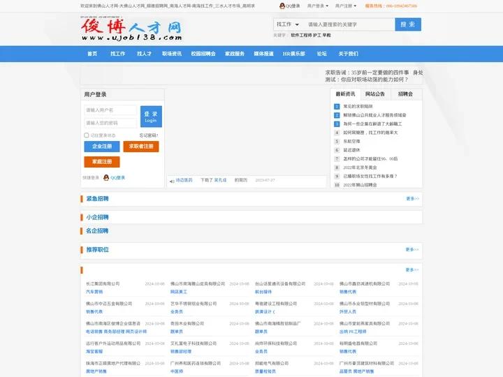
Task: Open the 质量检验员 job link
Action: pos(265,371)
